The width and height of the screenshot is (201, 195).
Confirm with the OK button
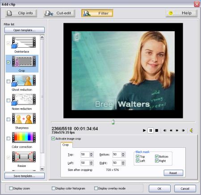tap(159, 188)
